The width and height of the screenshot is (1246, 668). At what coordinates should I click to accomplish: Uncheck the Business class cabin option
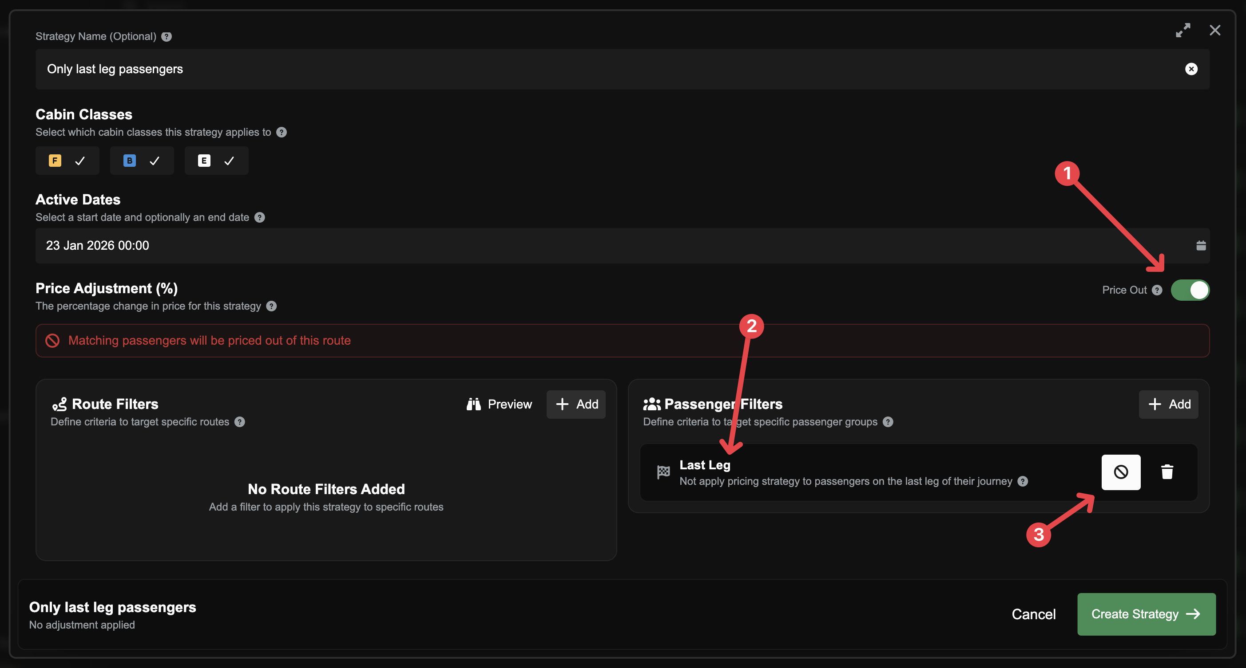coord(142,161)
